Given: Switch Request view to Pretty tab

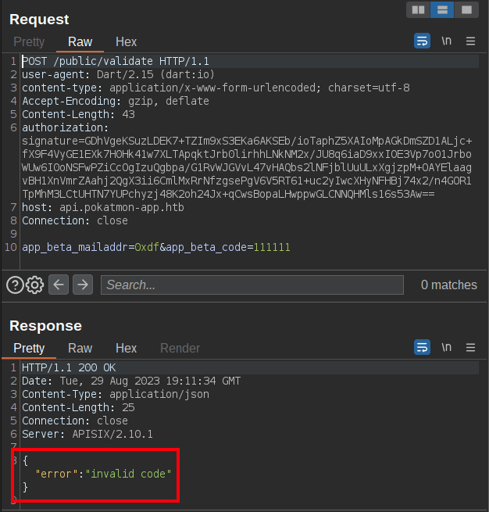Looking at the screenshot, I should [29, 41].
